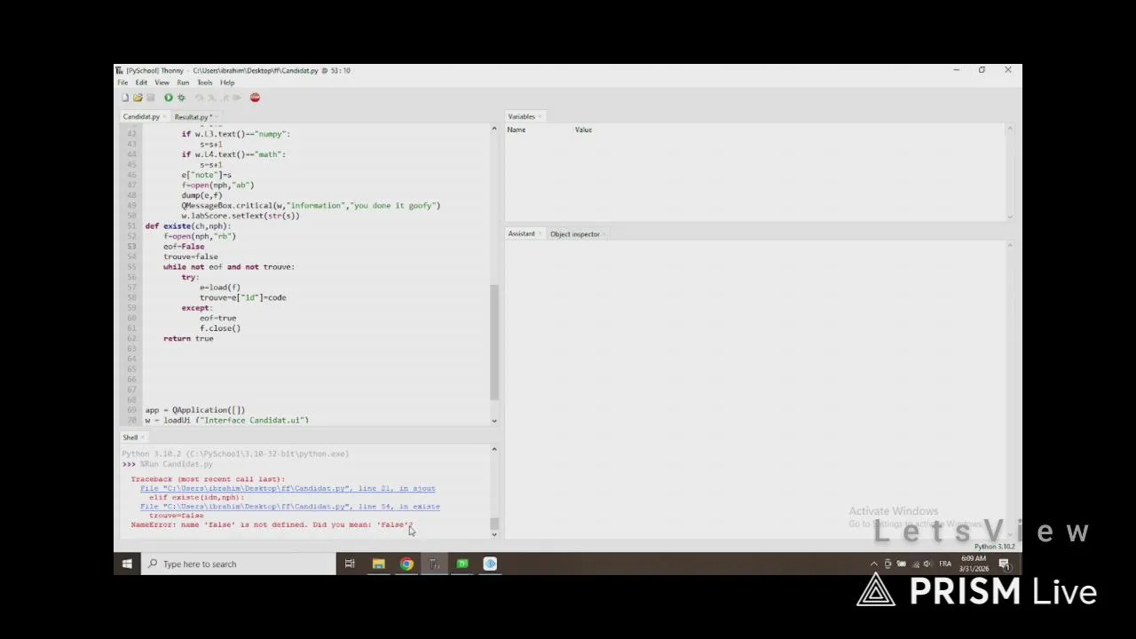Open Google Chrome from the taskbar

406,564
